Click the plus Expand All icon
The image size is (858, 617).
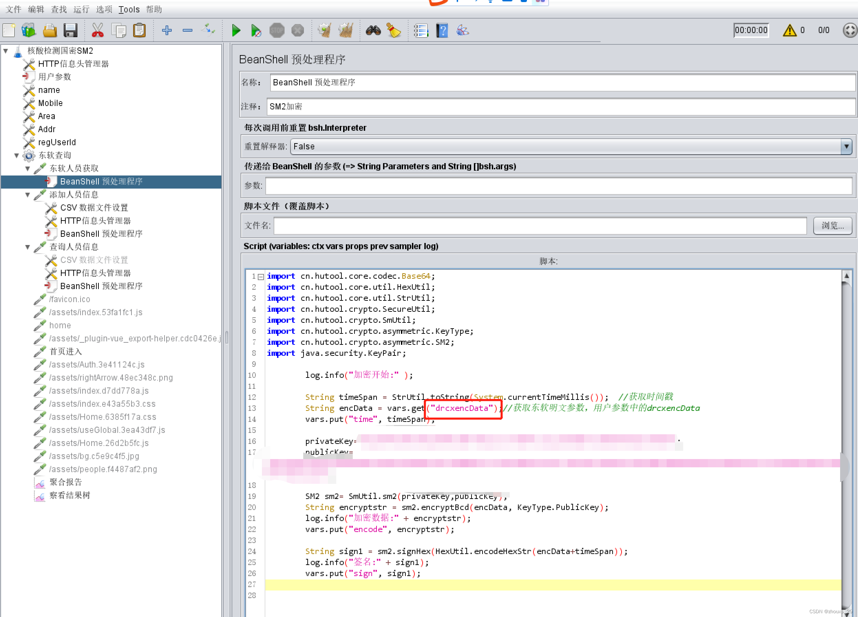pyautogui.click(x=167, y=30)
